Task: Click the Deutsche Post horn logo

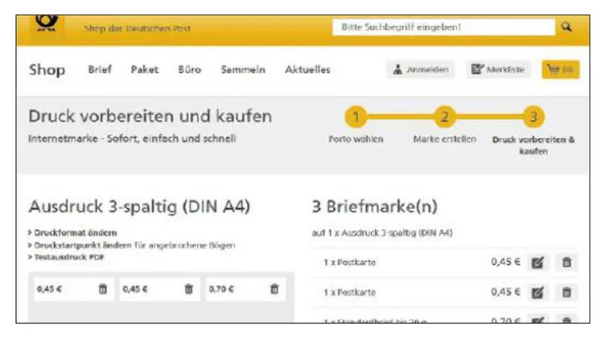Action: point(47,24)
